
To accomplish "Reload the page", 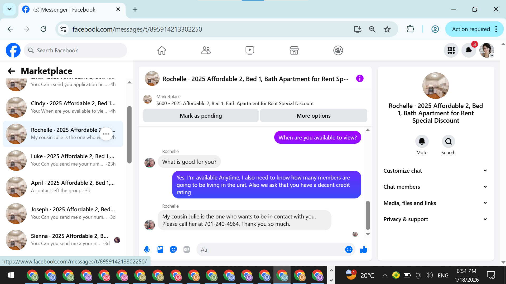I will 44,29.
